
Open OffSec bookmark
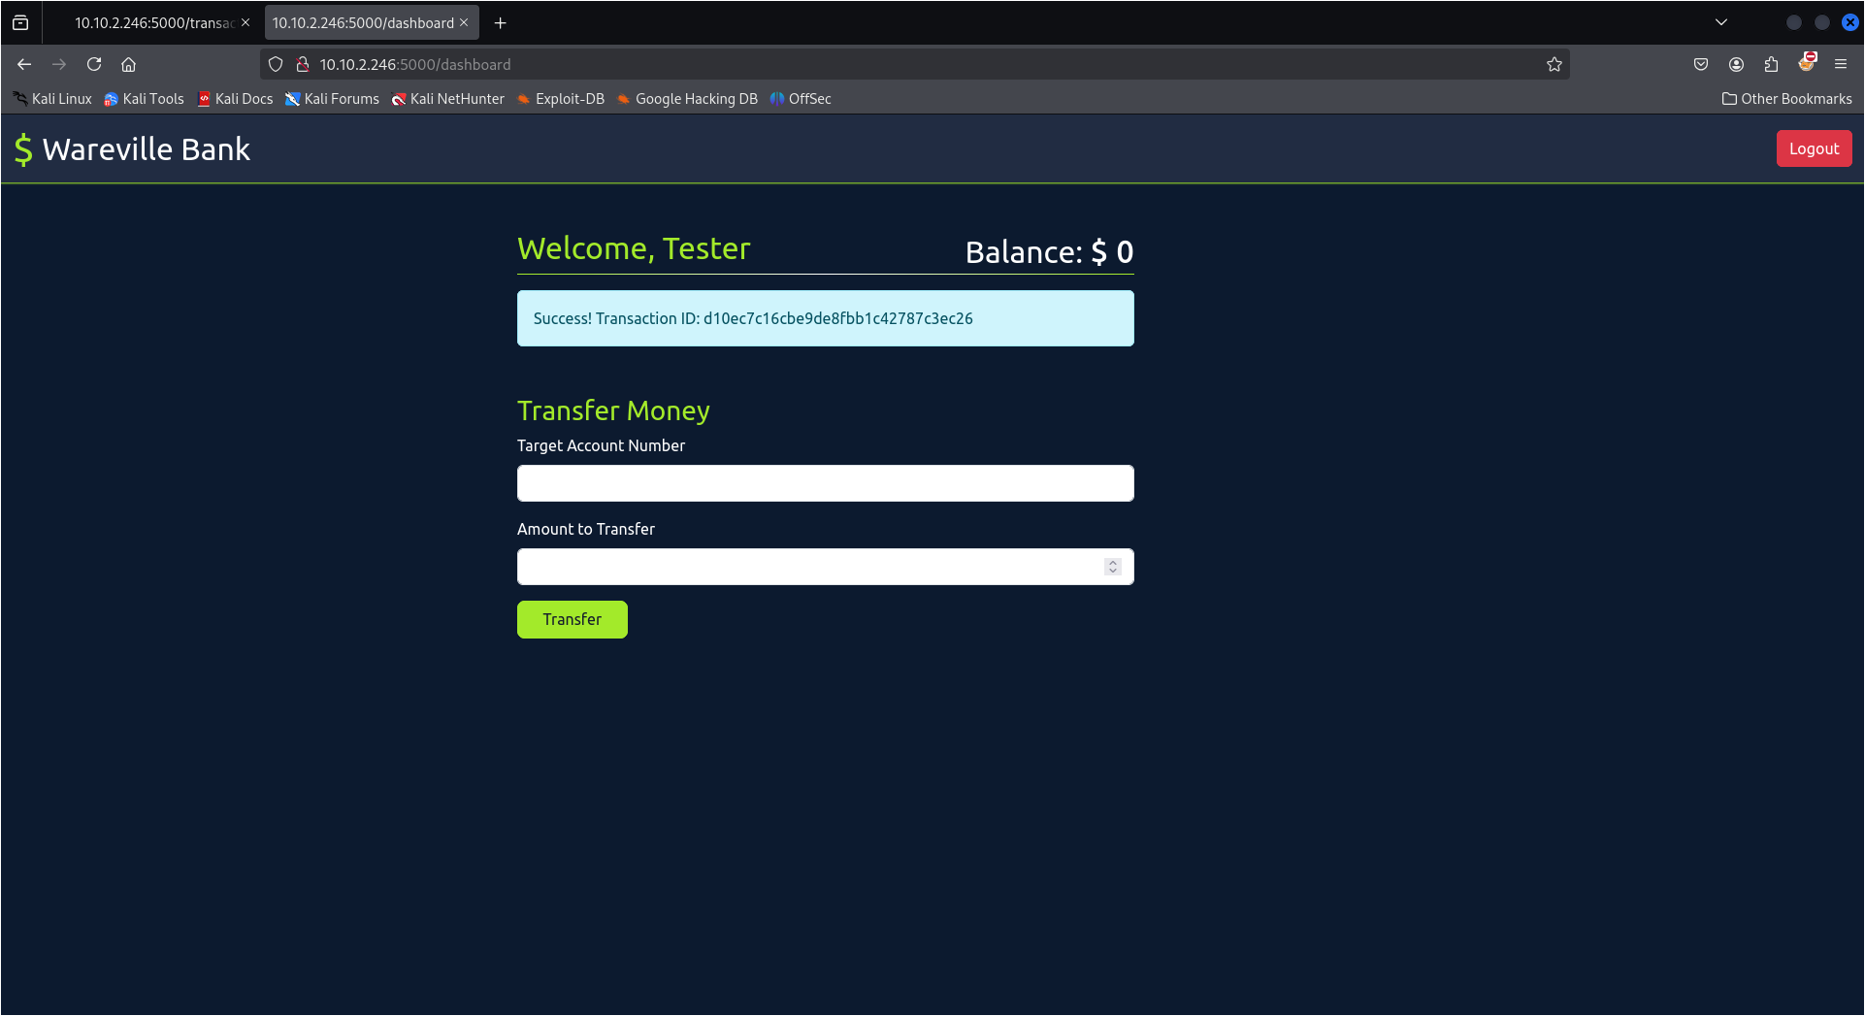(801, 99)
